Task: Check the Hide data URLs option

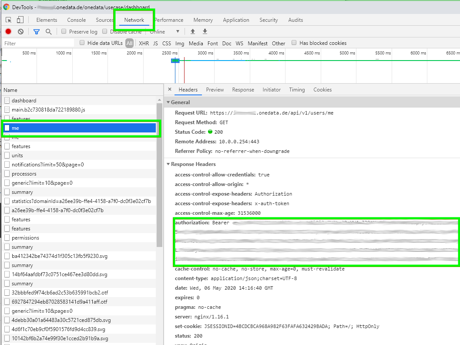Action: pyautogui.click(x=82, y=43)
